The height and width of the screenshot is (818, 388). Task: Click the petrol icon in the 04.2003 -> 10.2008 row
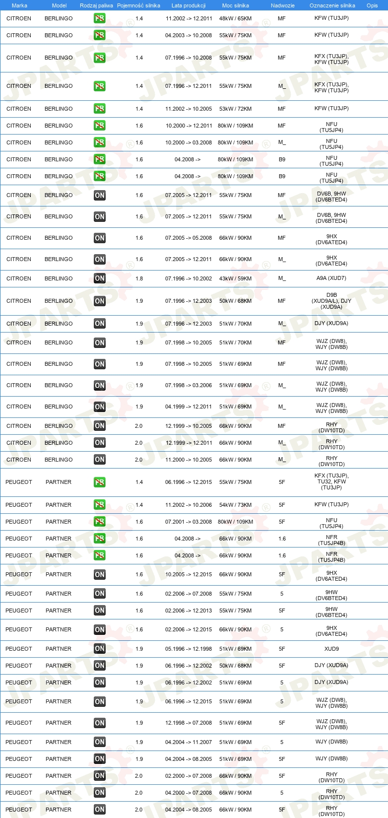point(100,35)
